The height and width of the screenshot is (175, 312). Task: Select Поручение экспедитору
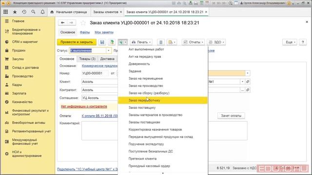[163, 144]
